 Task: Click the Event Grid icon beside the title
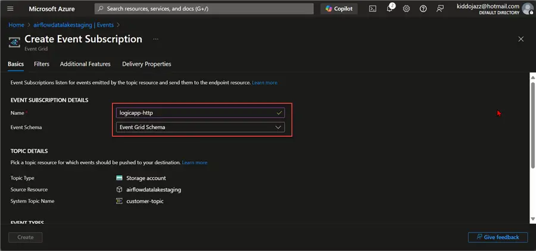click(14, 42)
